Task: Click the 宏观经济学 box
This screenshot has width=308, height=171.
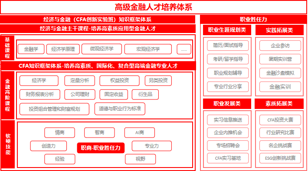Action: click(148, 49)
